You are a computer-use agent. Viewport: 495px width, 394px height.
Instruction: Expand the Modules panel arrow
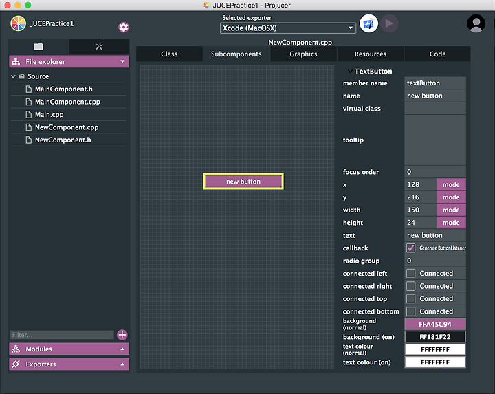pos(122,349)
